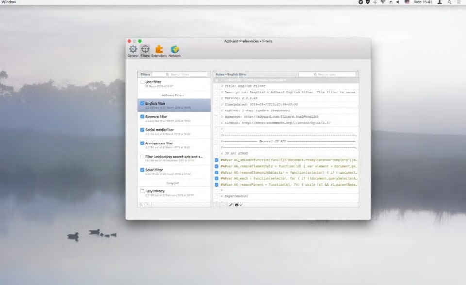The width and height of the screenshot is (466, 285).
Task: Select the Spyware filter row
Action: (x=174, y=118)
